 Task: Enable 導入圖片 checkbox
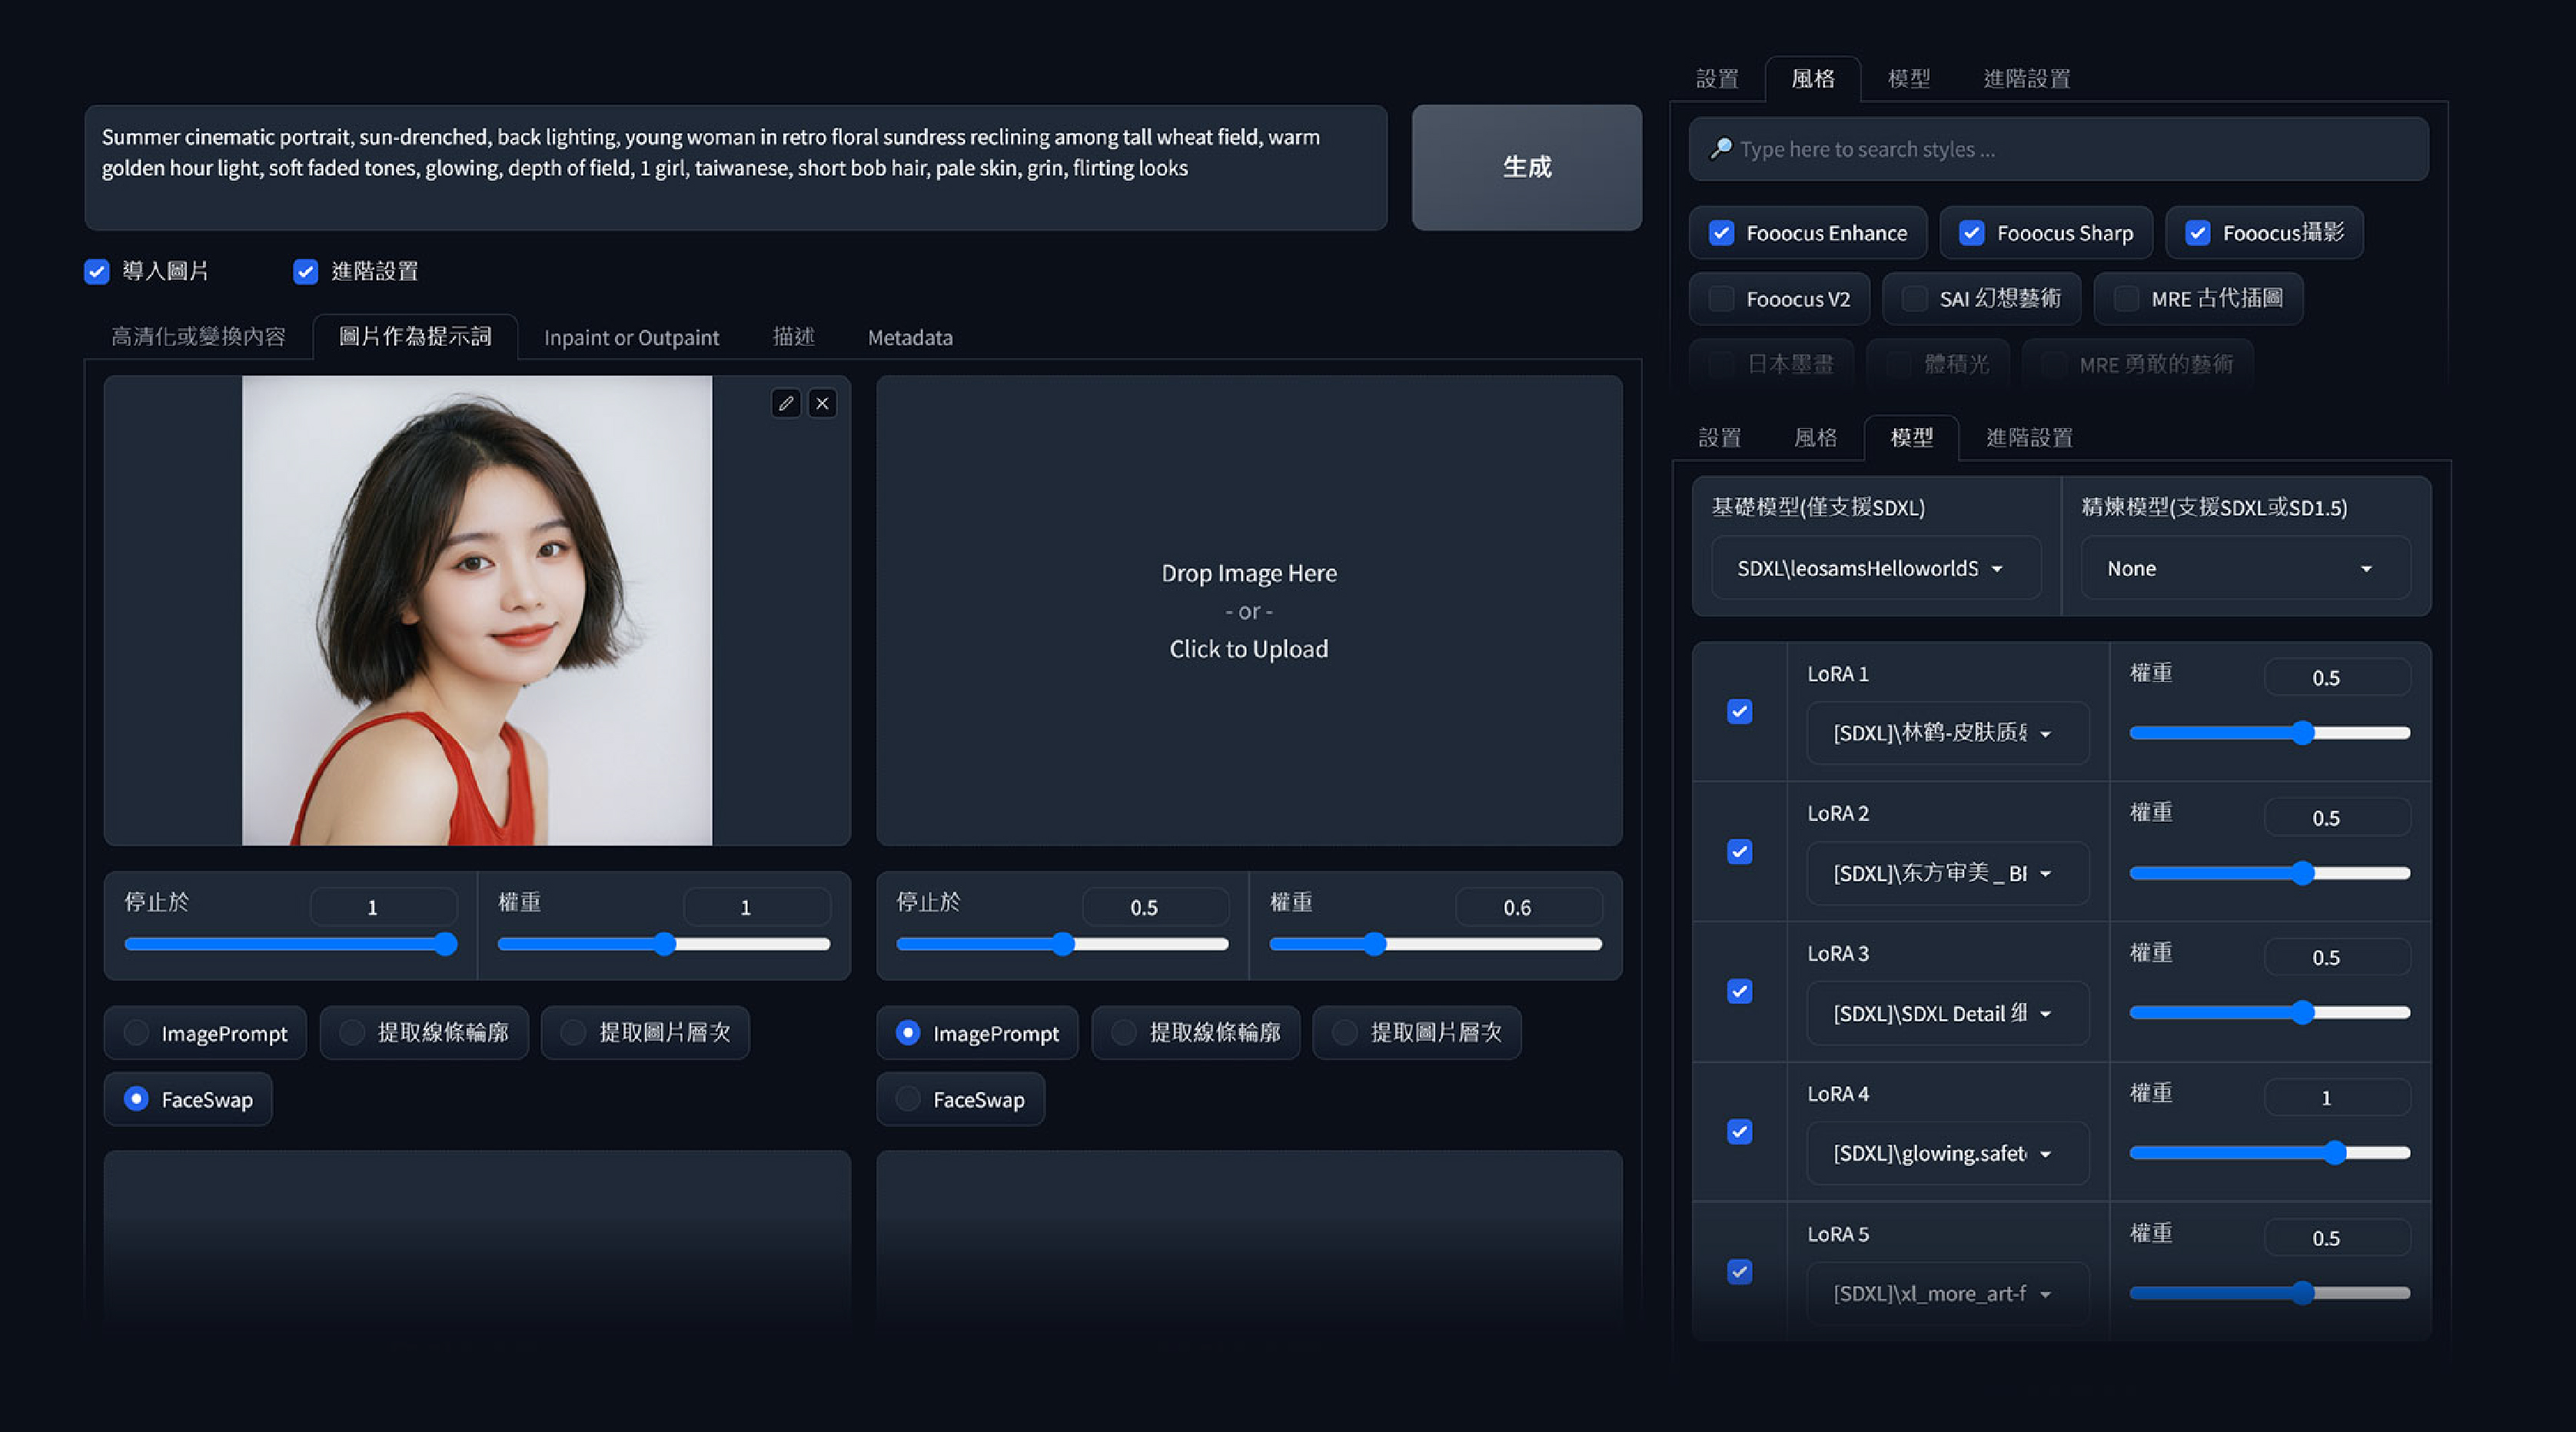[x=97, y=270]
